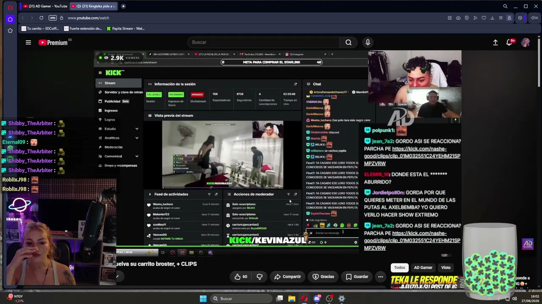Select the AD Gamer filter chip
The height and width of the screenshot is (304, 542).
(x=423, y=267)
